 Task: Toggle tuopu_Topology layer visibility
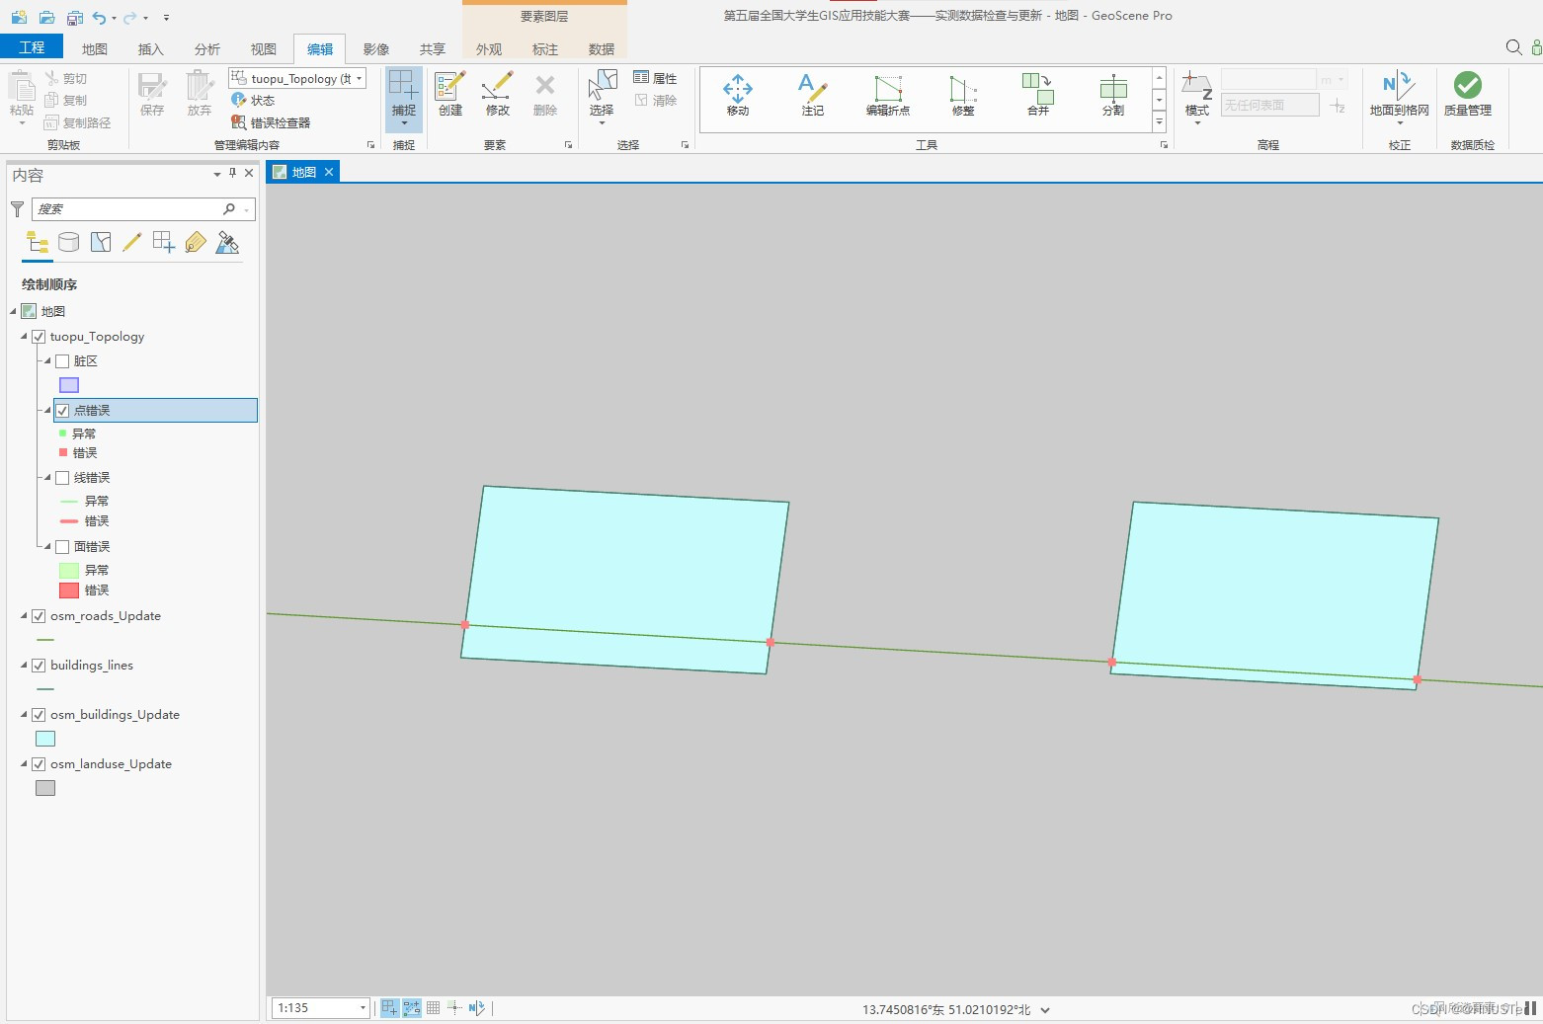point(39,337)
